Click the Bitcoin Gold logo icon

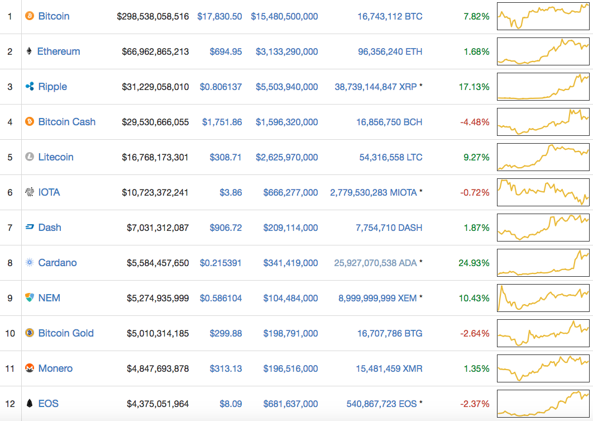tap(30, 333)
